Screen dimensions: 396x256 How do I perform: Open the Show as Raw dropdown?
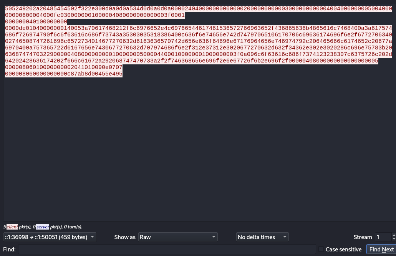178,237
